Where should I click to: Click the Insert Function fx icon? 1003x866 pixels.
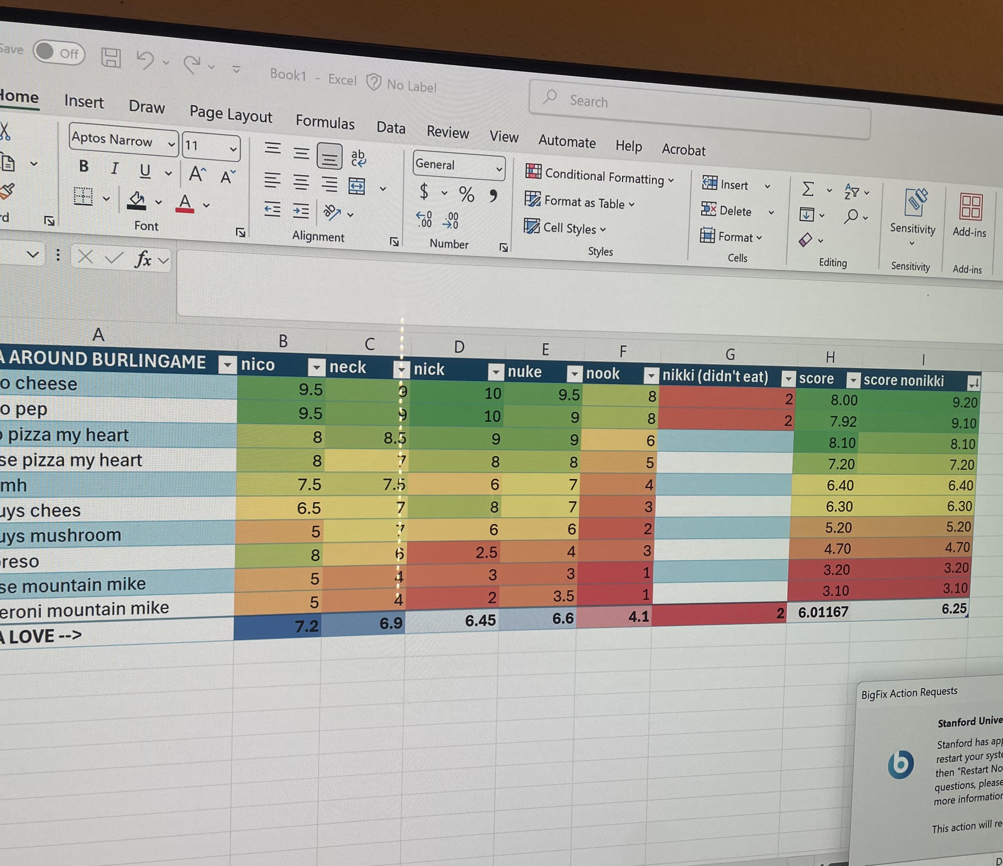(143, 259)
